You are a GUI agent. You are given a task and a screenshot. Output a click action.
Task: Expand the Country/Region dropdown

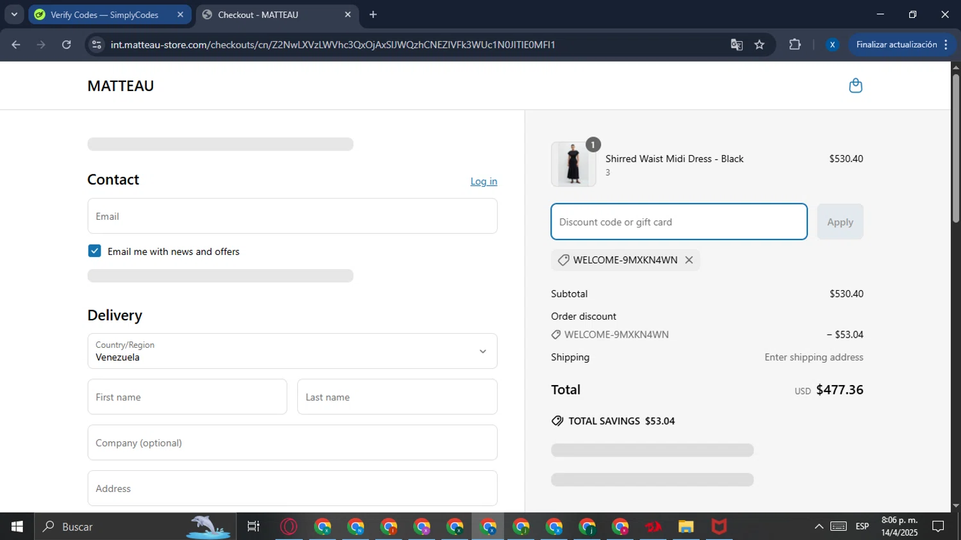[x=292, y=351]
